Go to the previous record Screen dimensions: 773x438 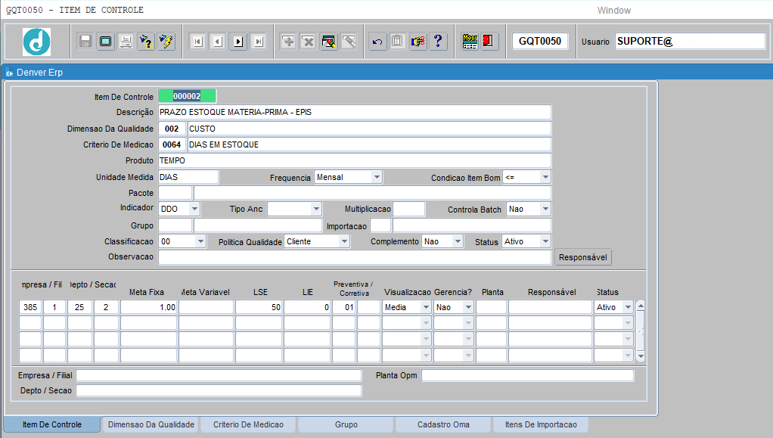coord(218,42)
